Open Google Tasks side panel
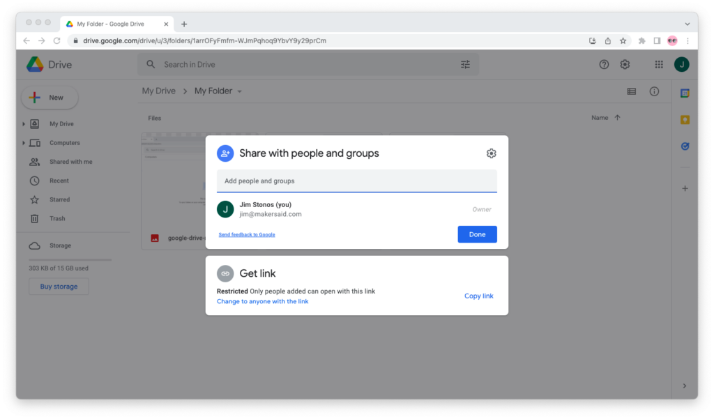 tap(685, 146)
